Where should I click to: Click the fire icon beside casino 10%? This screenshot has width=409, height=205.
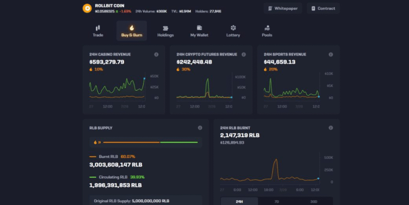coord(91,69)
